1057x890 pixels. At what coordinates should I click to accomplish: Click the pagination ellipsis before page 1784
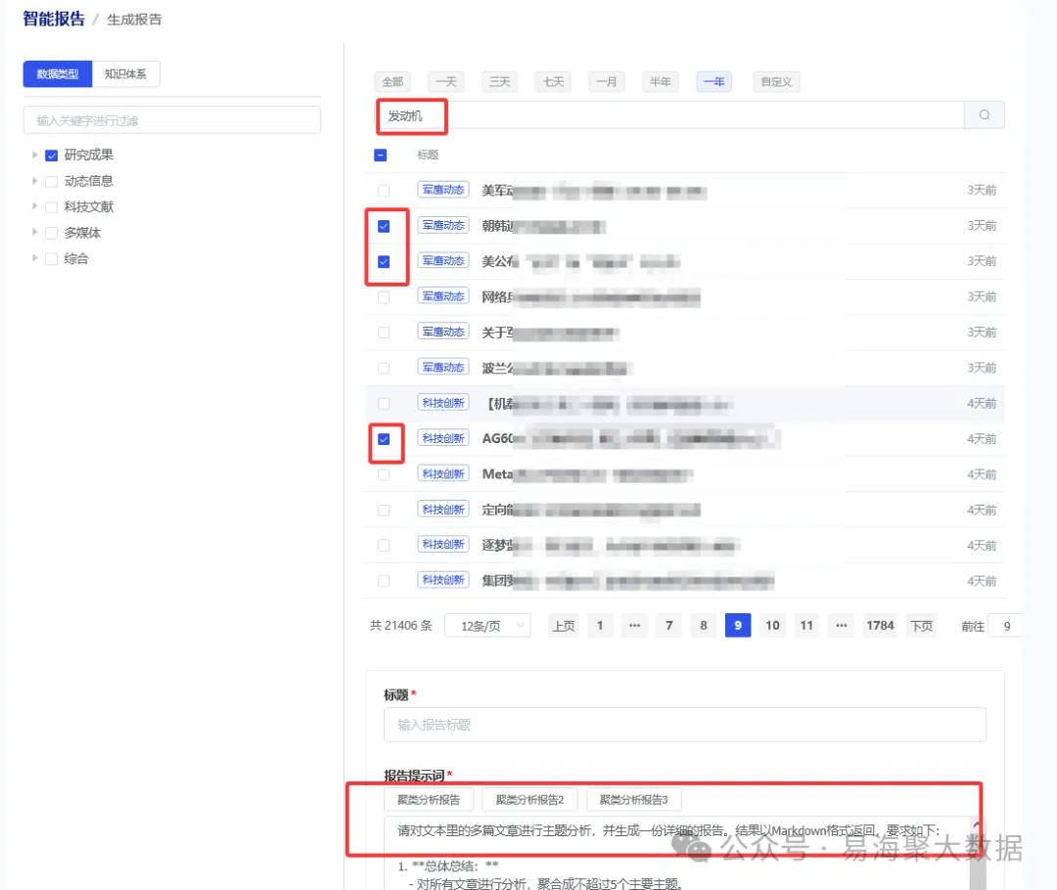[x=842, y=626]
